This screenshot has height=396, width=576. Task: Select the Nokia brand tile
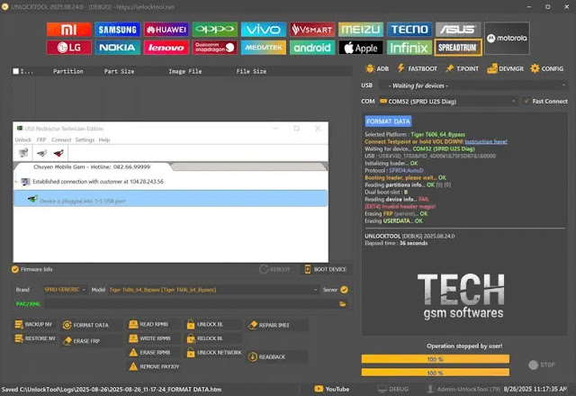(x=118, y=48)
